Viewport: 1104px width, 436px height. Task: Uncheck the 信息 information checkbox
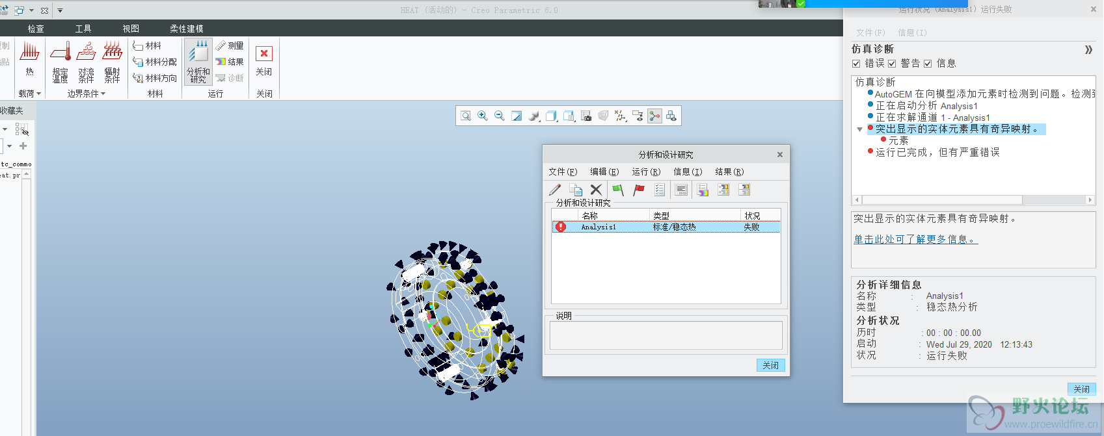pos(928,64)
